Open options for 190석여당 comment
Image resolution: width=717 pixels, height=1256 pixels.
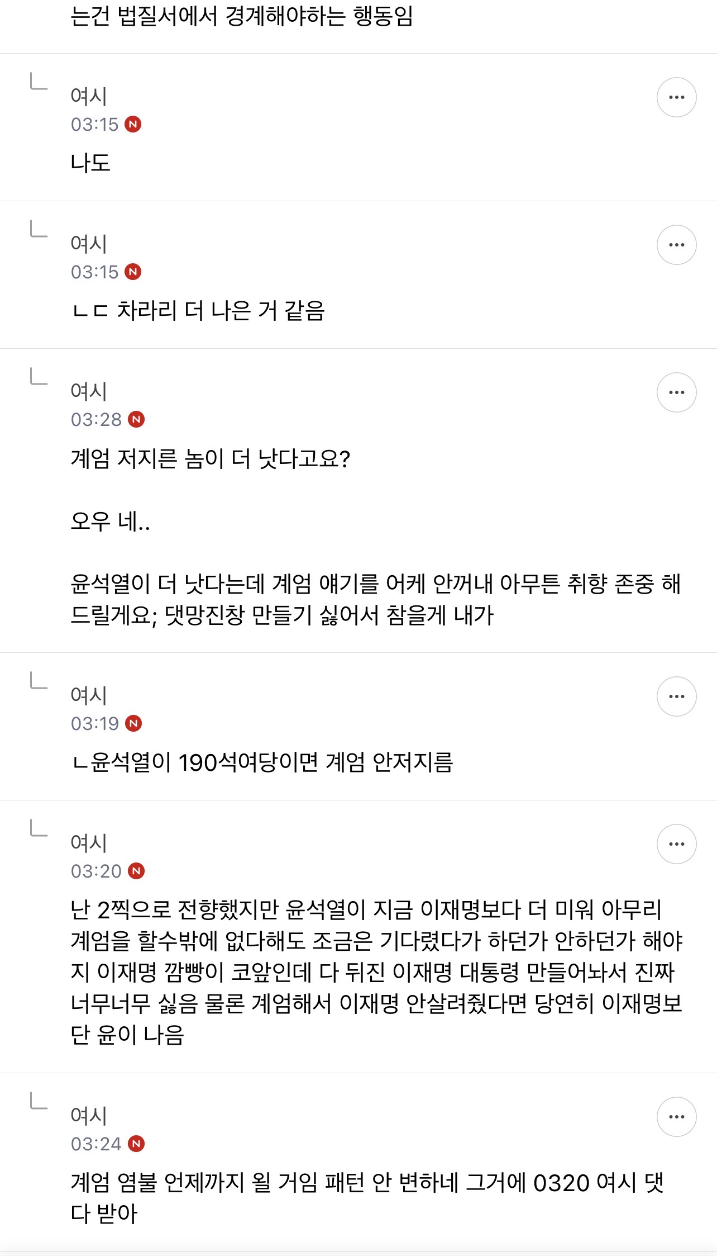(676, 696)
